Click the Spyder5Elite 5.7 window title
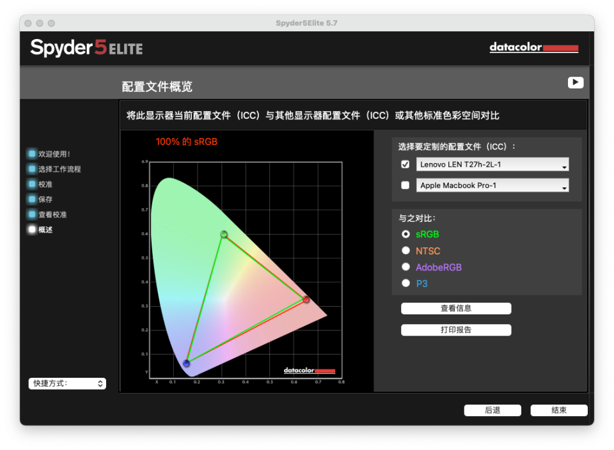This screenshot has height=450, width=614. (306, 23)
